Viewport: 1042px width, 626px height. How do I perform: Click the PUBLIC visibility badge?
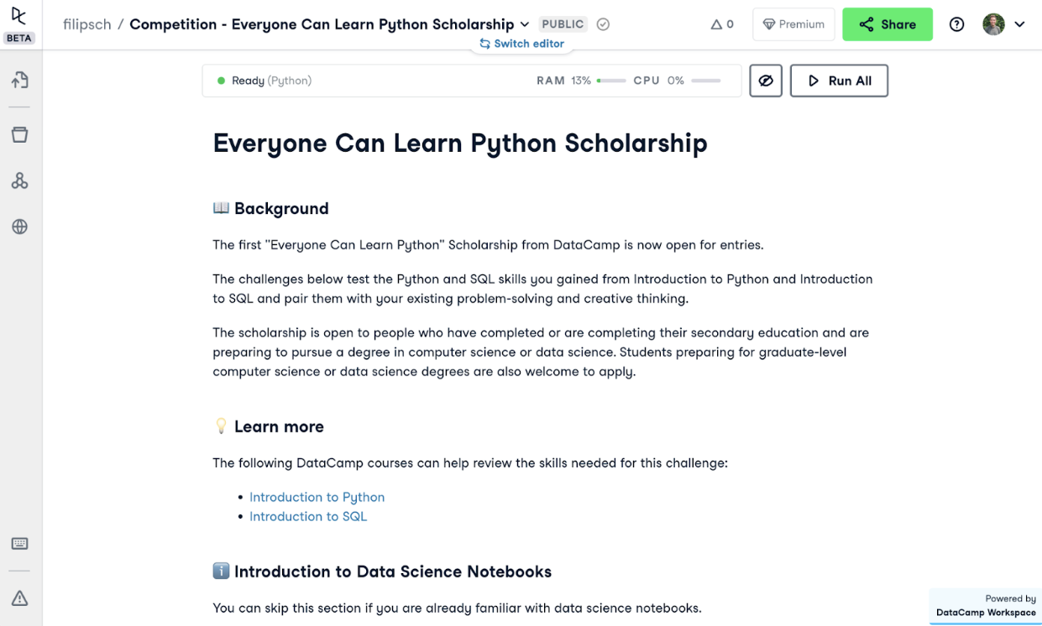[563, 24]
